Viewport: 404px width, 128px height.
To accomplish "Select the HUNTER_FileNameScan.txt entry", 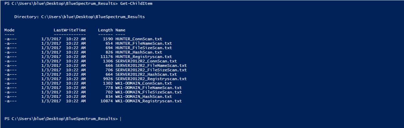I will (x=143, y=43).
